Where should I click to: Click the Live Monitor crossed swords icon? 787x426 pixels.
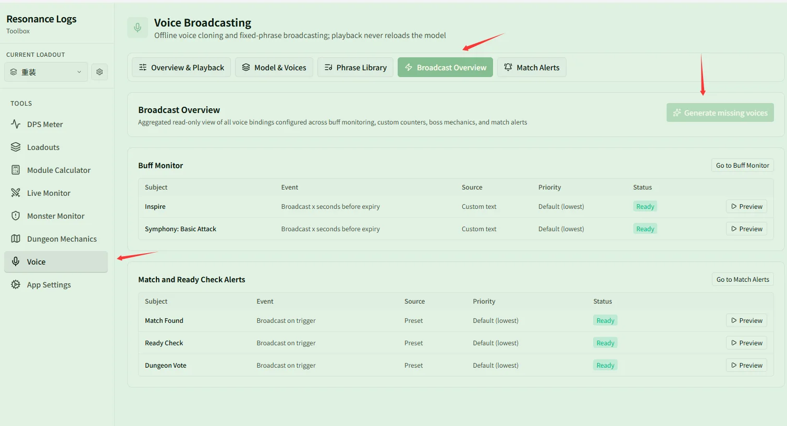point(16,193)
